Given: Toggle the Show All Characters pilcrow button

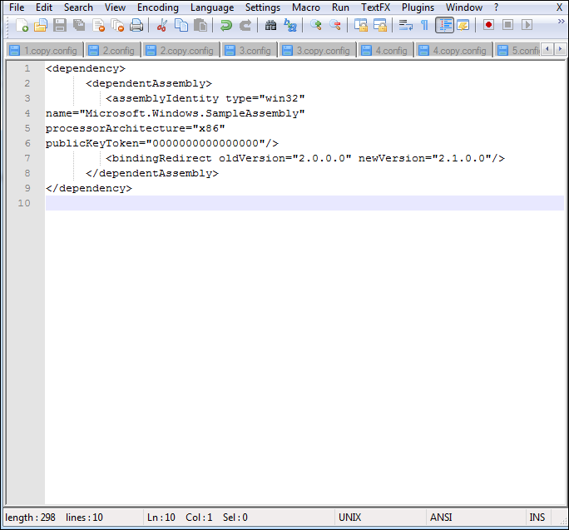Looking at the screenshot, I should point(424,25).
